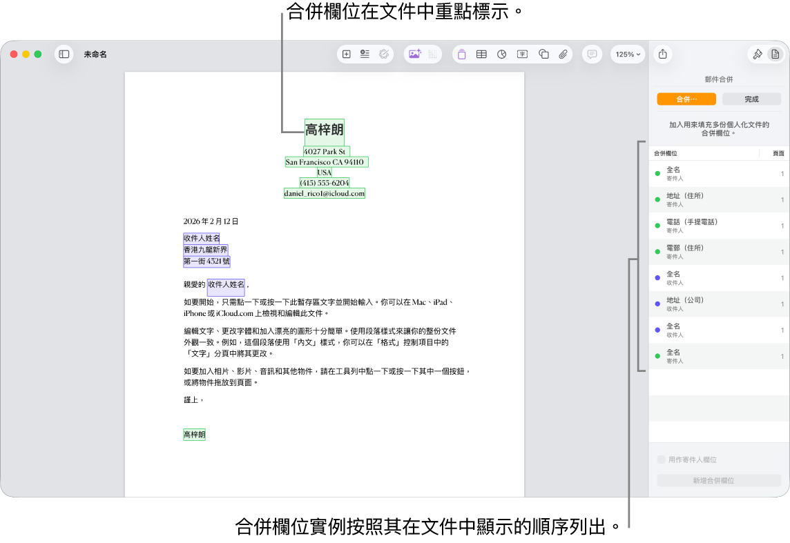The width and height of the screenshot is (790, 543).
Task: Click the add page plus icon
Action: (347, 55)
